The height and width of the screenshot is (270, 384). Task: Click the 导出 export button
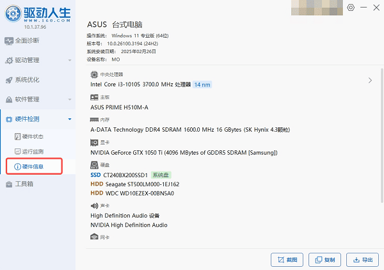[x=362, y=260]
